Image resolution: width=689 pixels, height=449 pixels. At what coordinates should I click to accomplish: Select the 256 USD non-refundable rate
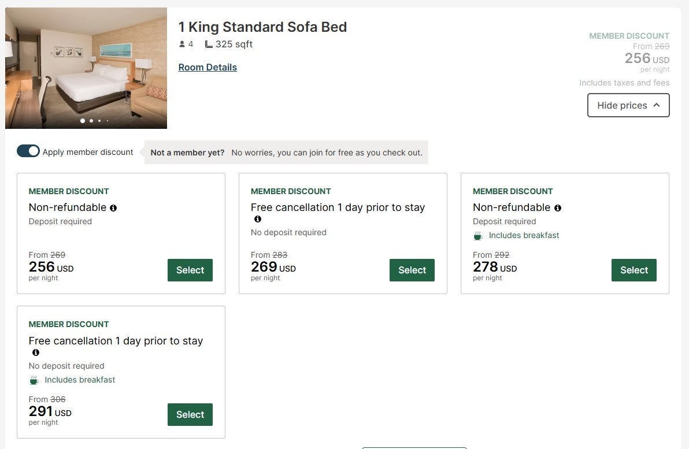(190, 270)
